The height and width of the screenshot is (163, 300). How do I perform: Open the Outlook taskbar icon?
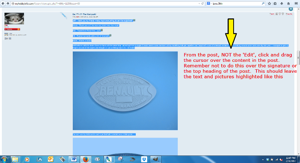click(x=51, y=159)
